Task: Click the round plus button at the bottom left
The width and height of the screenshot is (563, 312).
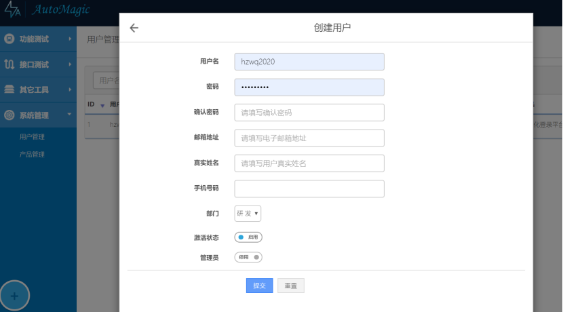Action: pyautogui.click(x=14, y=296)
